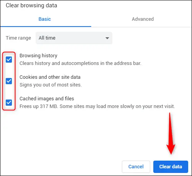Click the Frees up 317 MB description
This screenshot has height=176, width=192.
[x=97, y=106]
